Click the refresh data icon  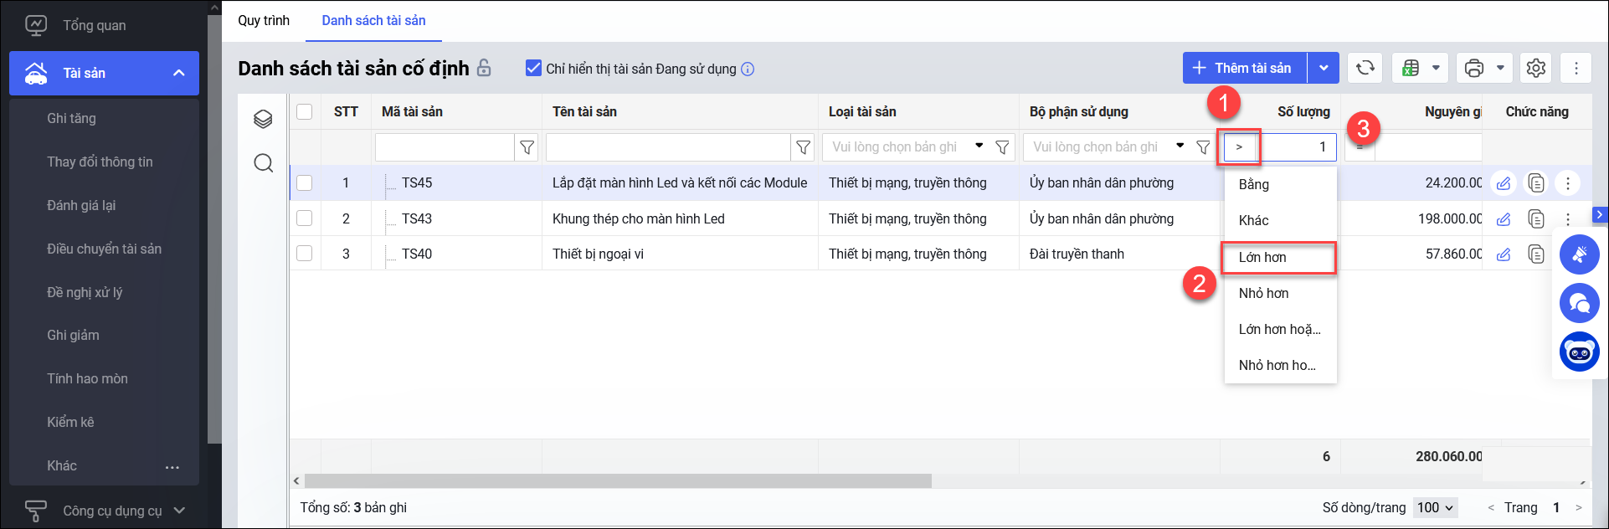pos(1365,68)
